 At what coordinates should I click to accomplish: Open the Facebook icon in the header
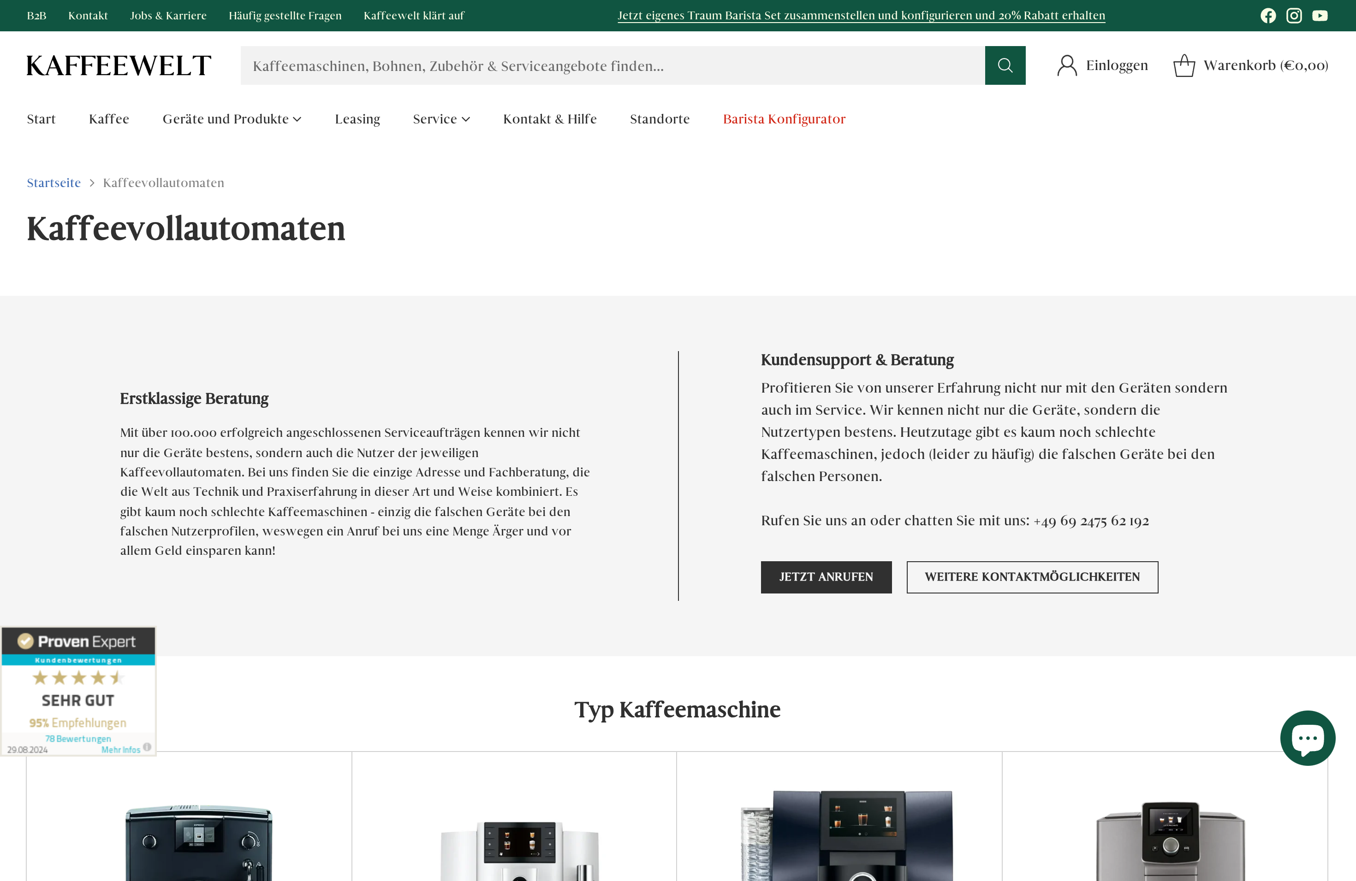pos(1269,15)
